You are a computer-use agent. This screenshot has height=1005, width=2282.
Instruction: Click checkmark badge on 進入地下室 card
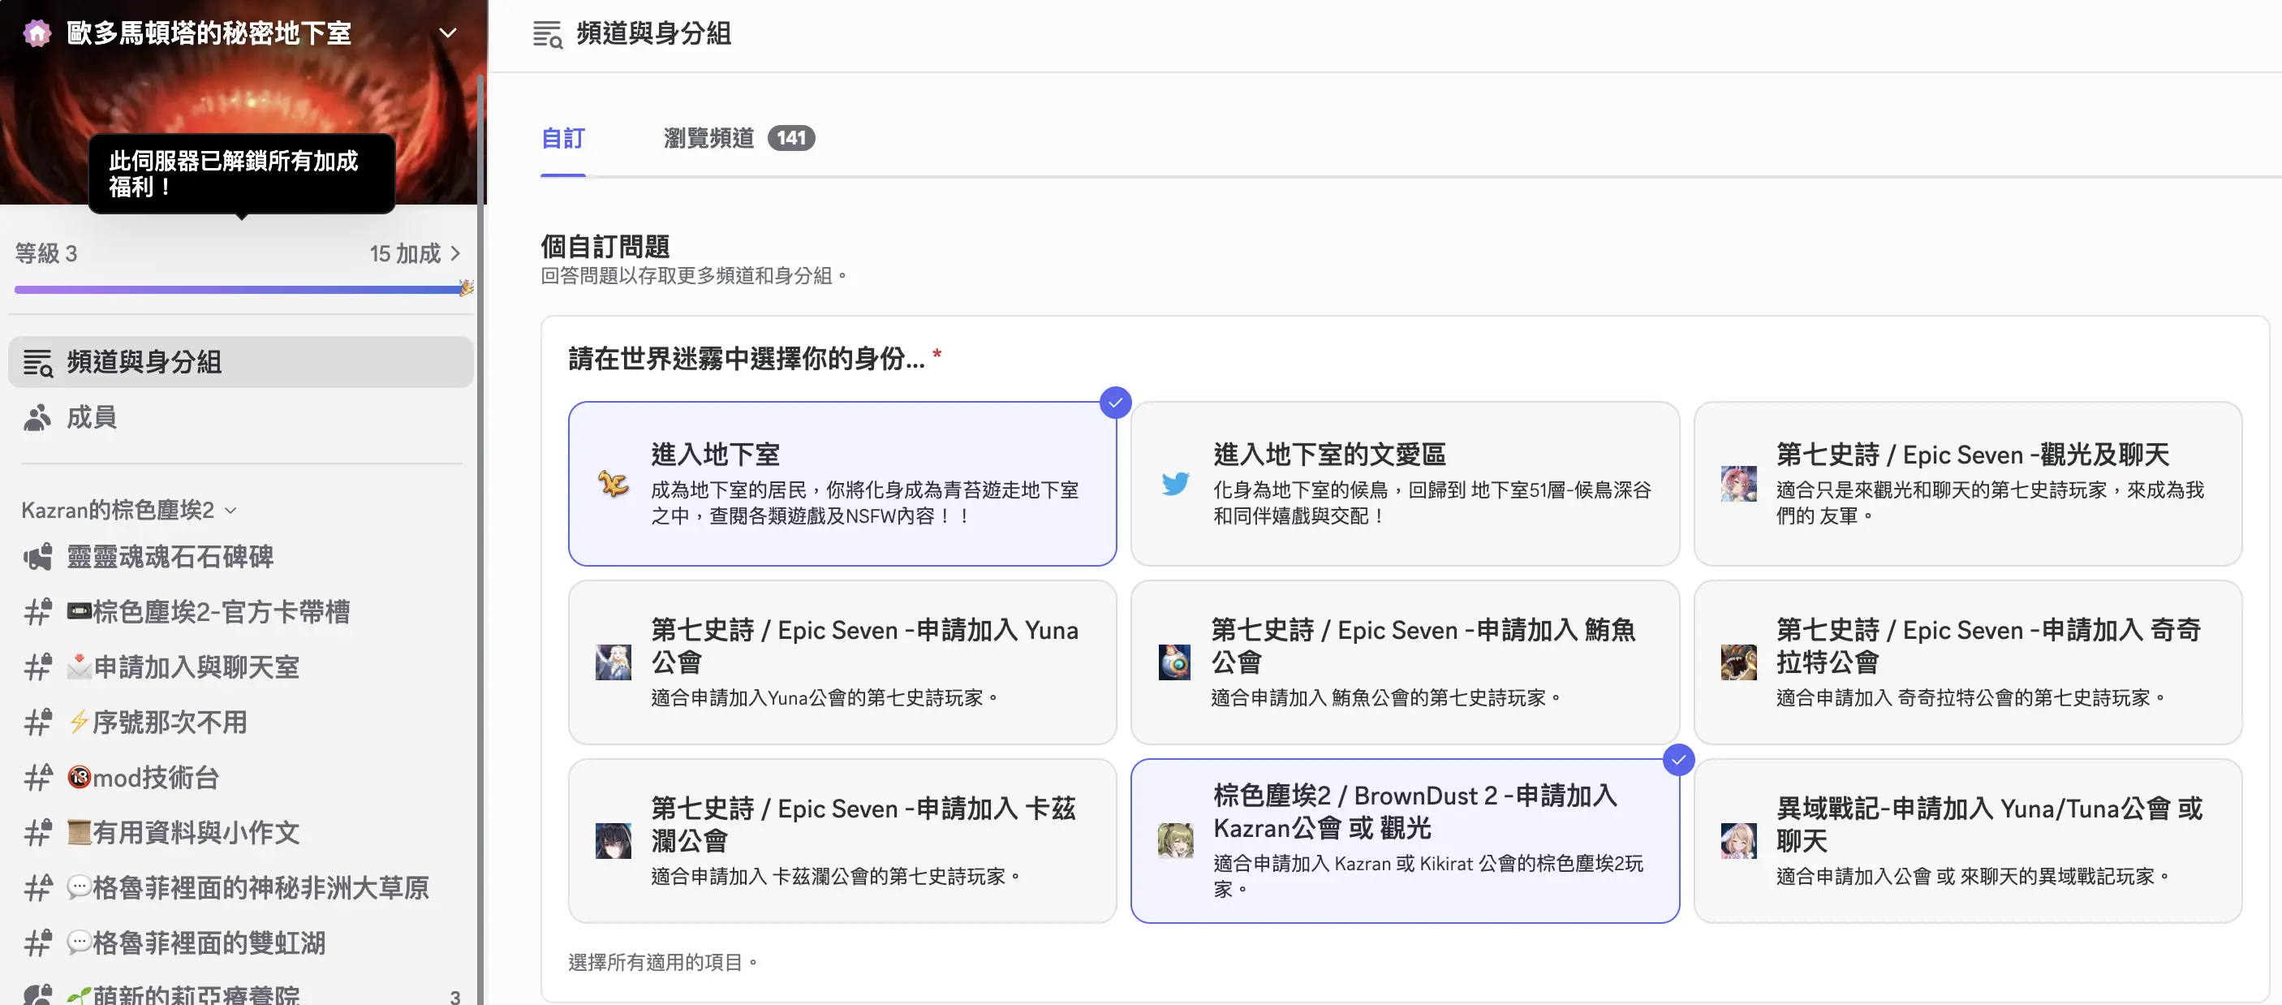click(1115, 403)
